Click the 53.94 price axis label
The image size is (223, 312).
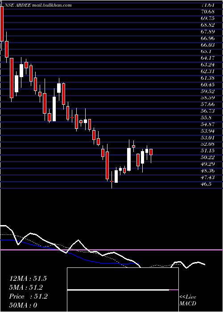208,131
